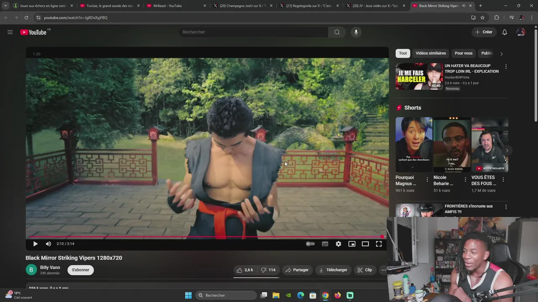The image size is (538, 302).
Task: Open Firefox from the taskbar
Action: pos(338,295)
